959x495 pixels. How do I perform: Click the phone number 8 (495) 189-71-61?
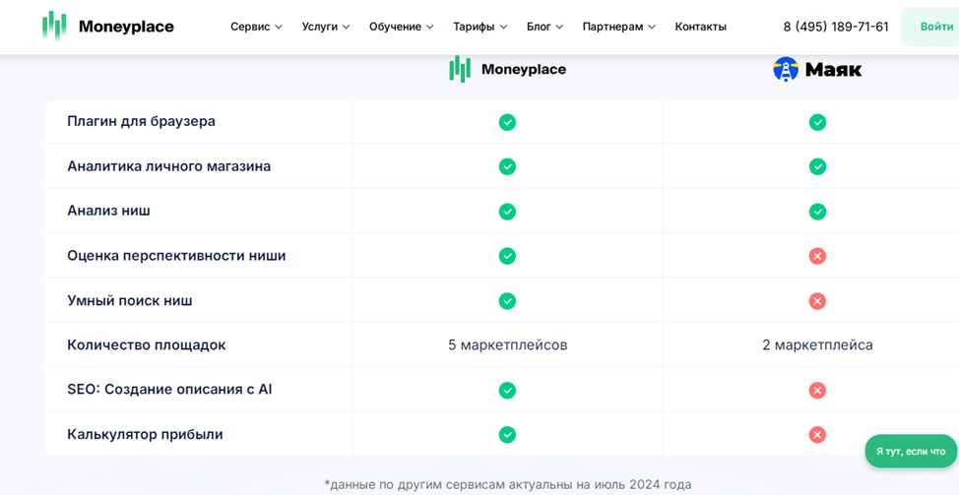835,27
